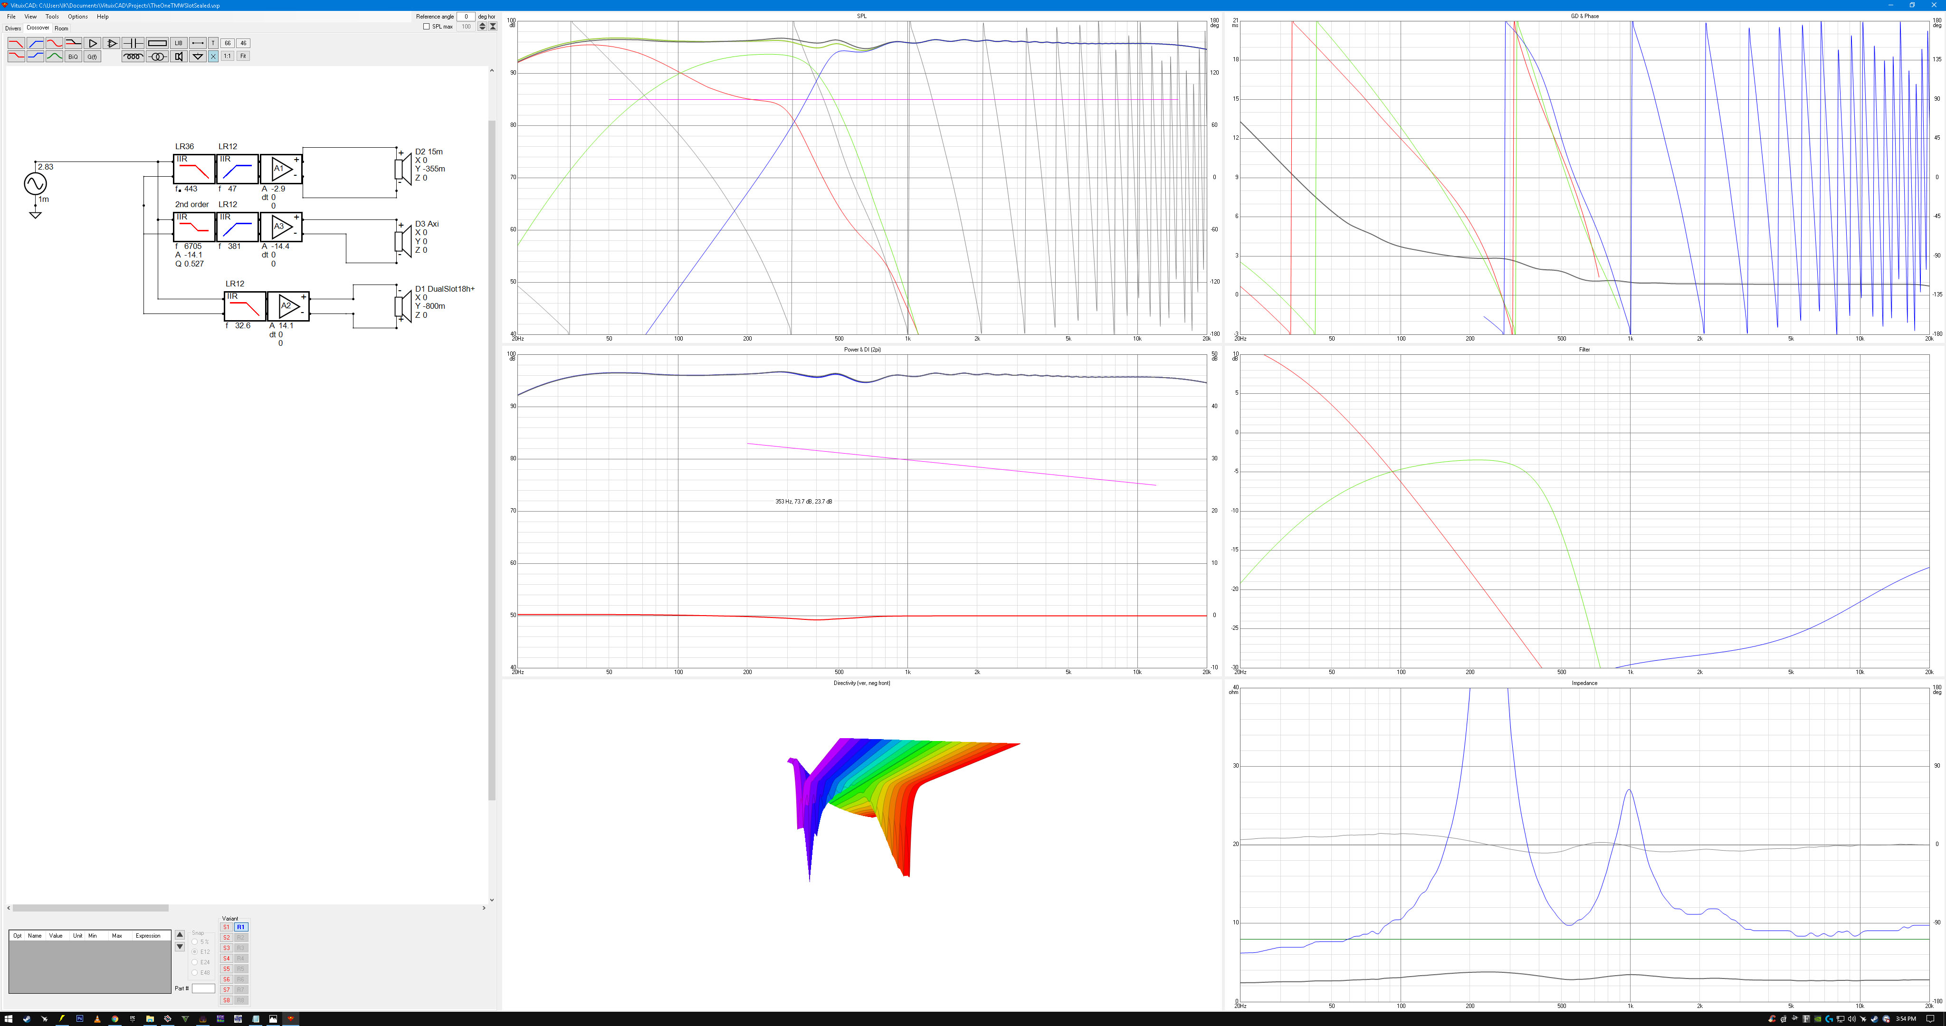The height and width of the screenshot is (1026, 1946).
Task: Insert the black-red shelving line block
Action: [x=73, y=43]
